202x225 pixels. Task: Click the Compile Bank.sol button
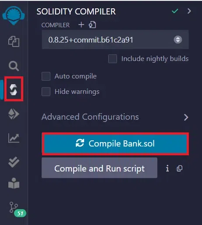[x=115, y=143]
